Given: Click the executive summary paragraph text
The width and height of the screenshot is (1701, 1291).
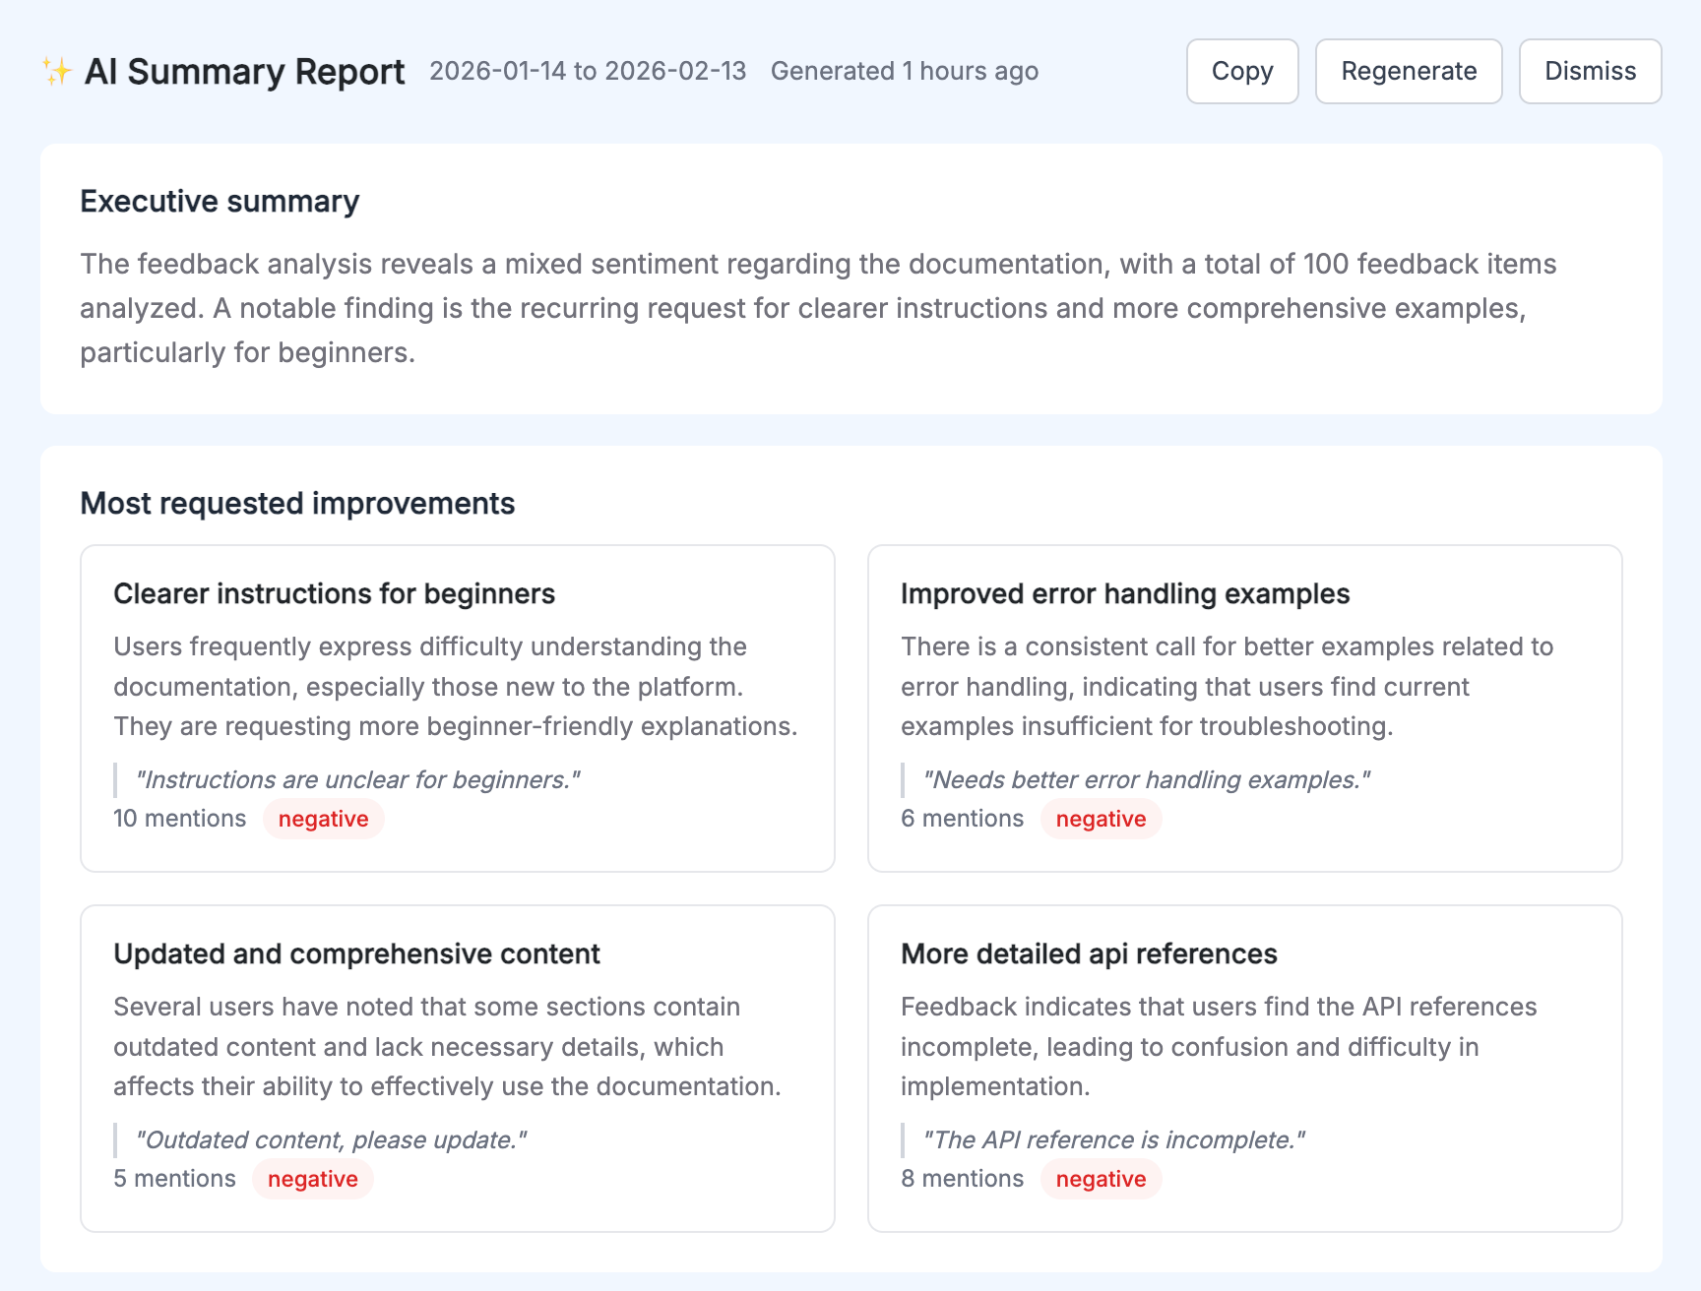Looking at the screenshot, I should point(817,308).
